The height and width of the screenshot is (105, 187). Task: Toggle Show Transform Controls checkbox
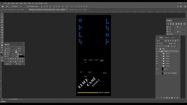click(27, 6)
